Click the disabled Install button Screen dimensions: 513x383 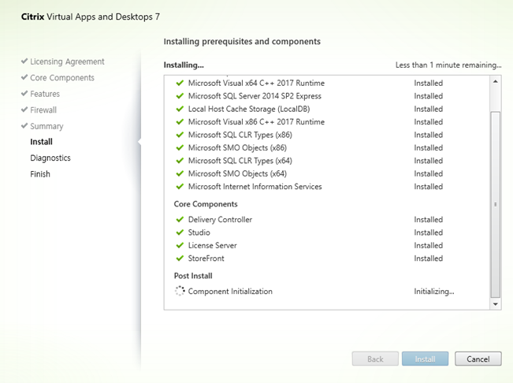(x=425, y=359)
